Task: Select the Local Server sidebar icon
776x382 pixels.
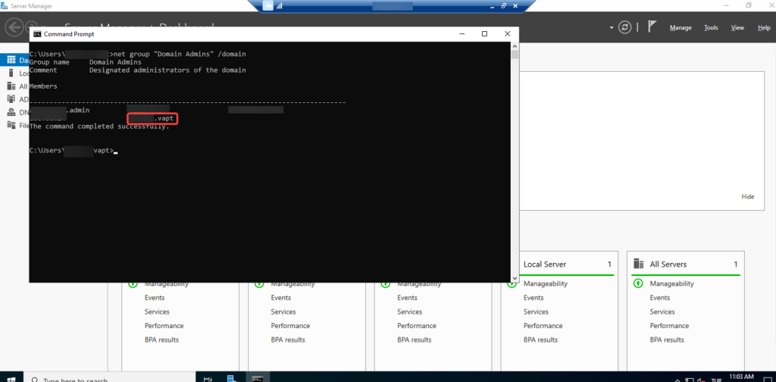Action: (11, 73)
